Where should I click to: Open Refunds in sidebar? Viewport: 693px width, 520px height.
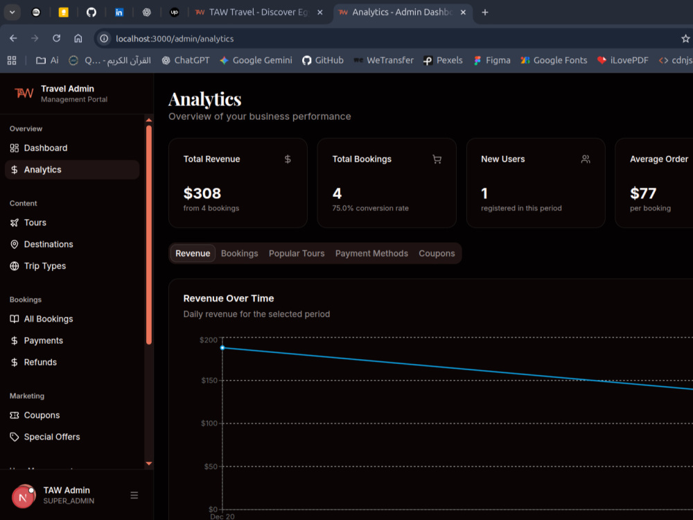pos(72,362)
